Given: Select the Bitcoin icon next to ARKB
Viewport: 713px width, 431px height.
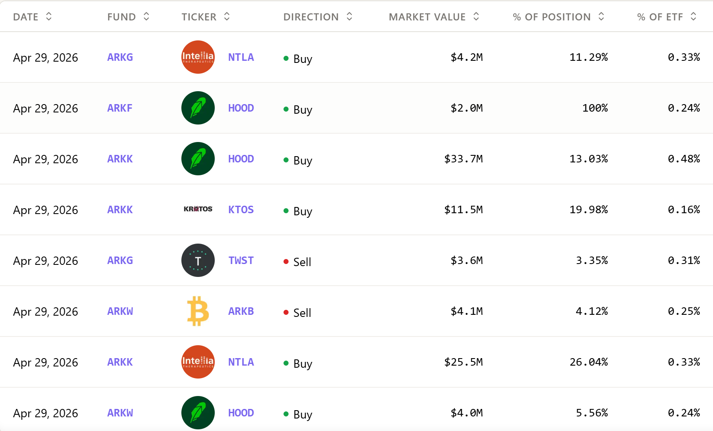Looking at the screenshot, I should (x=198, y=311).
